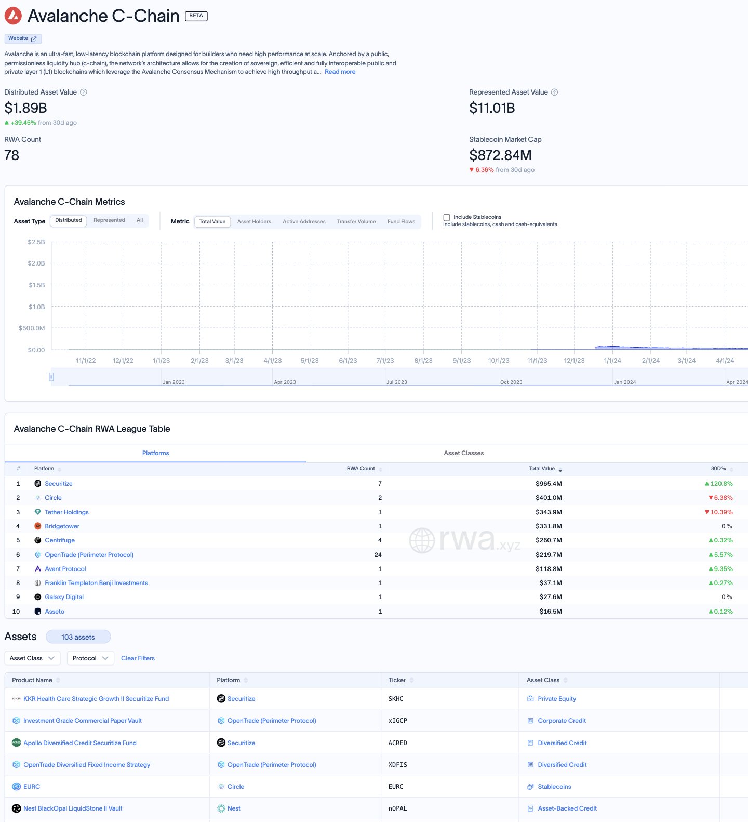The image size is (748, 822).
Task: Choose Transfer Volume metric
Action: pyautogui.click(x=356, y=222)
